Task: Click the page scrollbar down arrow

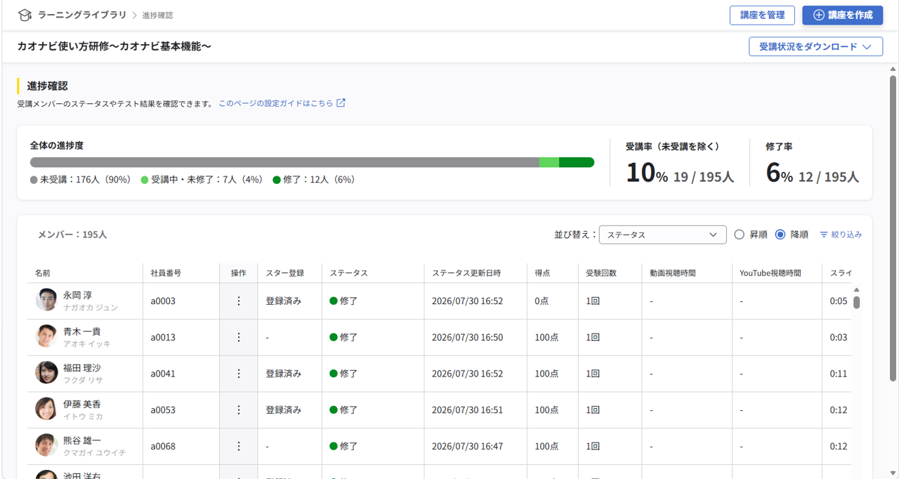Action: tap(893, 473)
